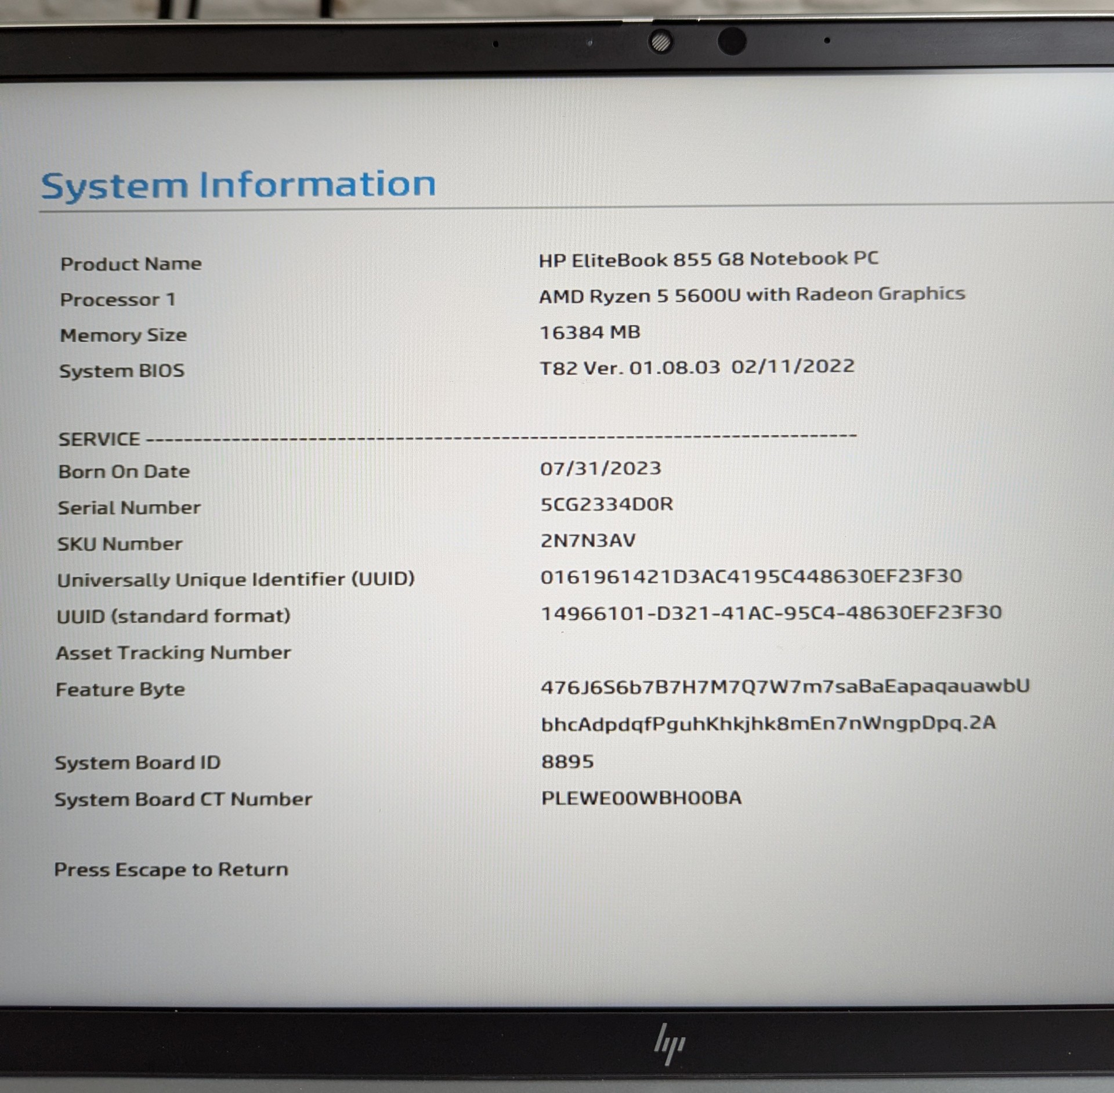Screen dimensions: 1114x1093
Task: Select the System Board ID 8895
Action: coord(567,761)
